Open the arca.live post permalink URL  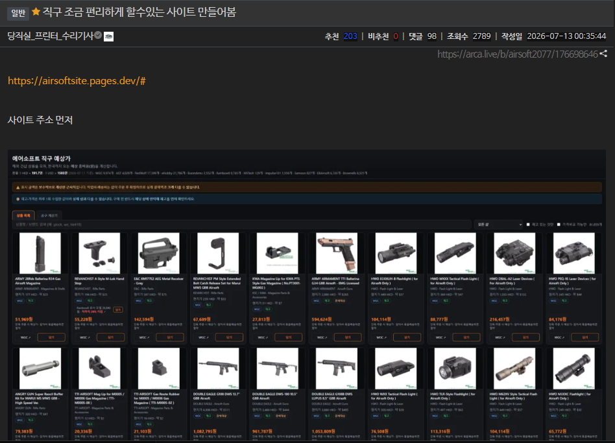(x=518, y=54)
